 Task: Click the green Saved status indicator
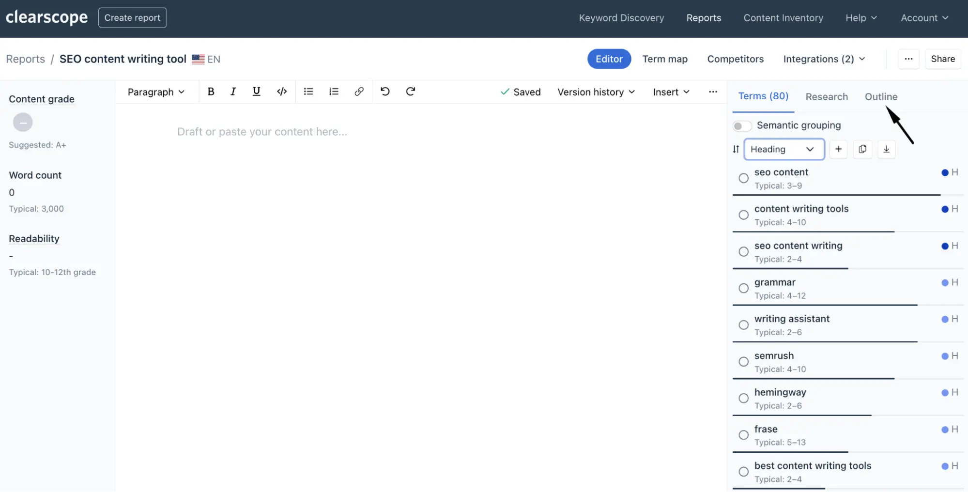tap(521, 92)
